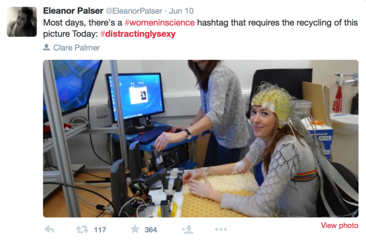The height and width of the screenshot is (243, 366).
Task: Click the tagged-person icon beside Clare Palmer
Action: pyautogui.click(x=47, y=47)
